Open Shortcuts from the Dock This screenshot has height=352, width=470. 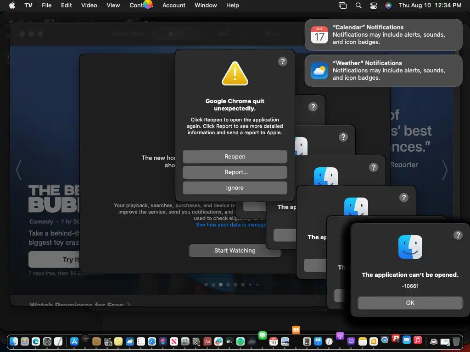pyautogui.click(x=163, y=341)
